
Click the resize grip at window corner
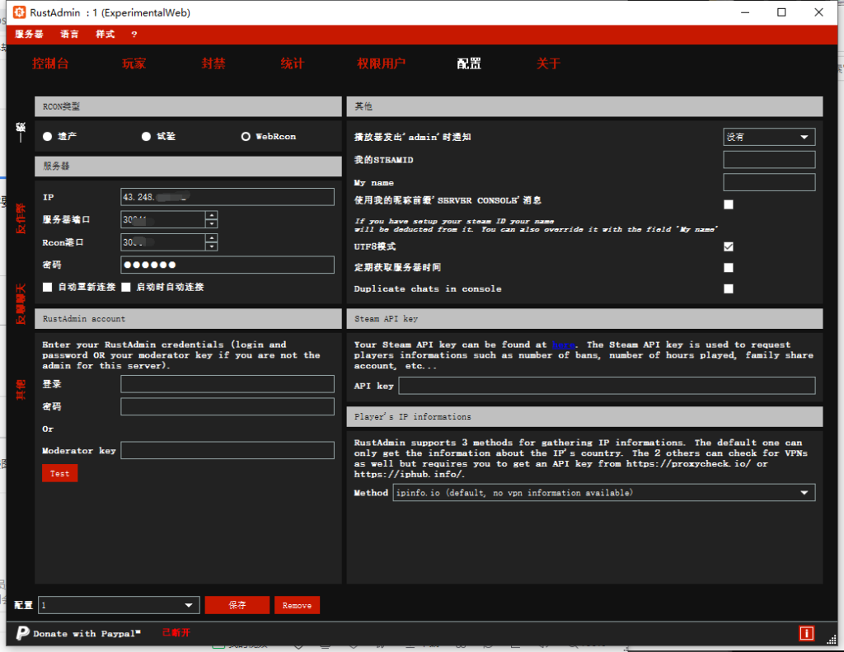coord(832,639)
